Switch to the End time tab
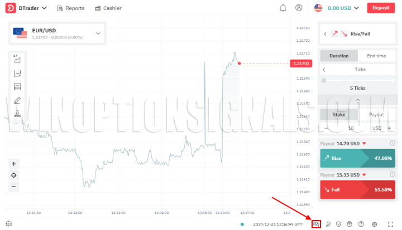Image resolution: width=402 pixels, height=230 pixels. [376, 56]
